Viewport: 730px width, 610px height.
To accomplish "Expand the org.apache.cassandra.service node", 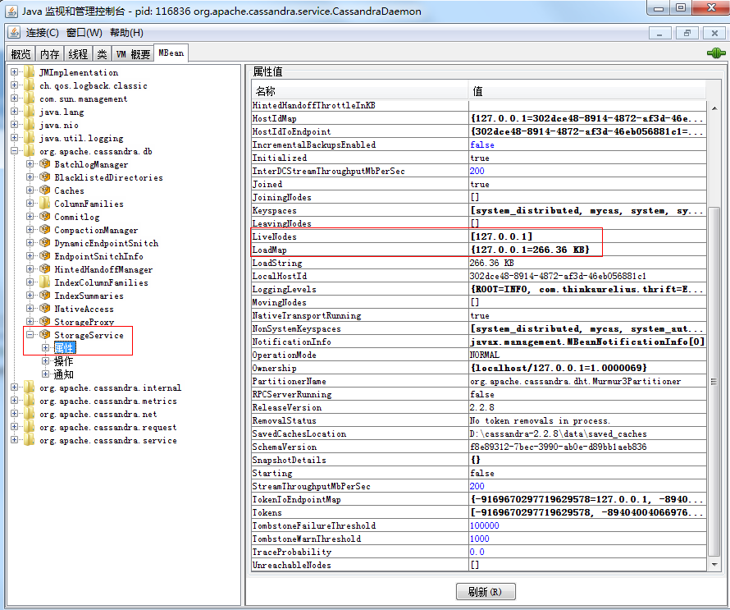I will tap(15, 439).
